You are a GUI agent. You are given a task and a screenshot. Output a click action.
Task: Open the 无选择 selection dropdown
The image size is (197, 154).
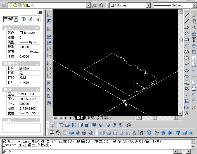click(x=16, y=19)
